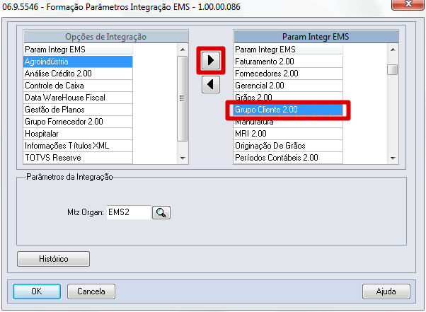Open the Mtz Organ magnifier search
This screenshot has height=312, width=426.
pyautogui.click(x=161, y=212)
